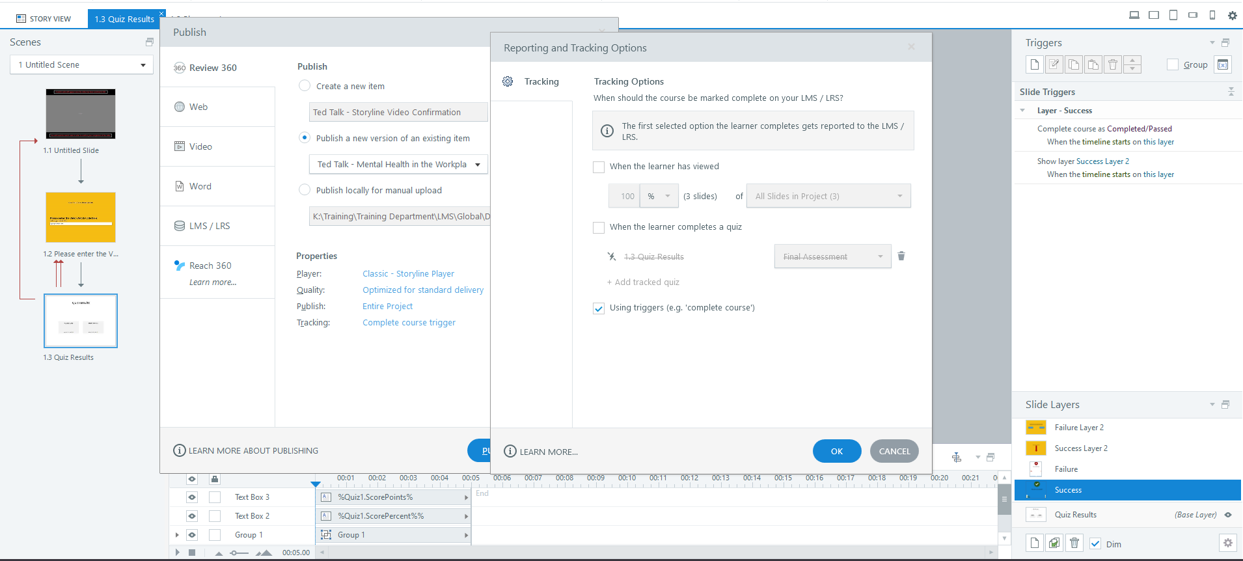Confirm tracking options with OK
The image size is (1243, 561).
click(837, 451)
